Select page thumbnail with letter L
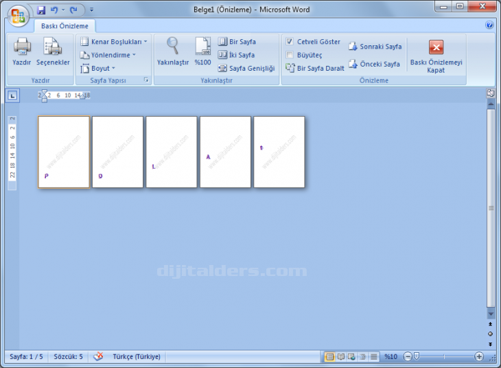The image size is (501, 368). click(x=172, y=152)
